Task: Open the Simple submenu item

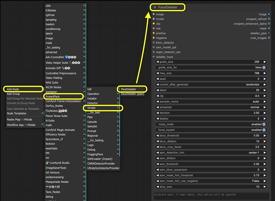Action: coord(103,108)
